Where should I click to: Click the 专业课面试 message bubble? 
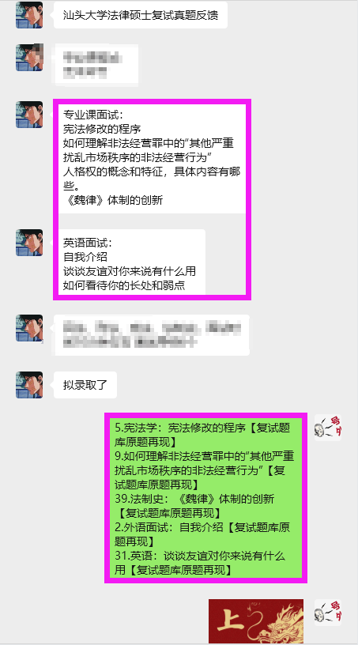coord(152,158)
